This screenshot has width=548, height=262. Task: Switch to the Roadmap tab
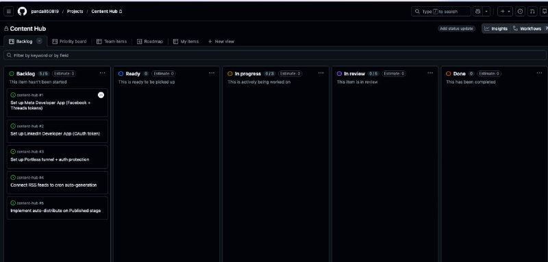[150, 41]
